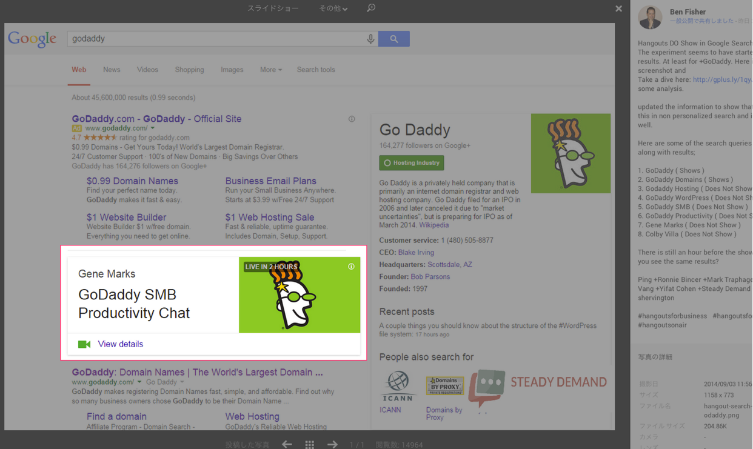Click info icon on hangout card image
Image resolution: width=753 pixels, height=449 pixels.
351,267
